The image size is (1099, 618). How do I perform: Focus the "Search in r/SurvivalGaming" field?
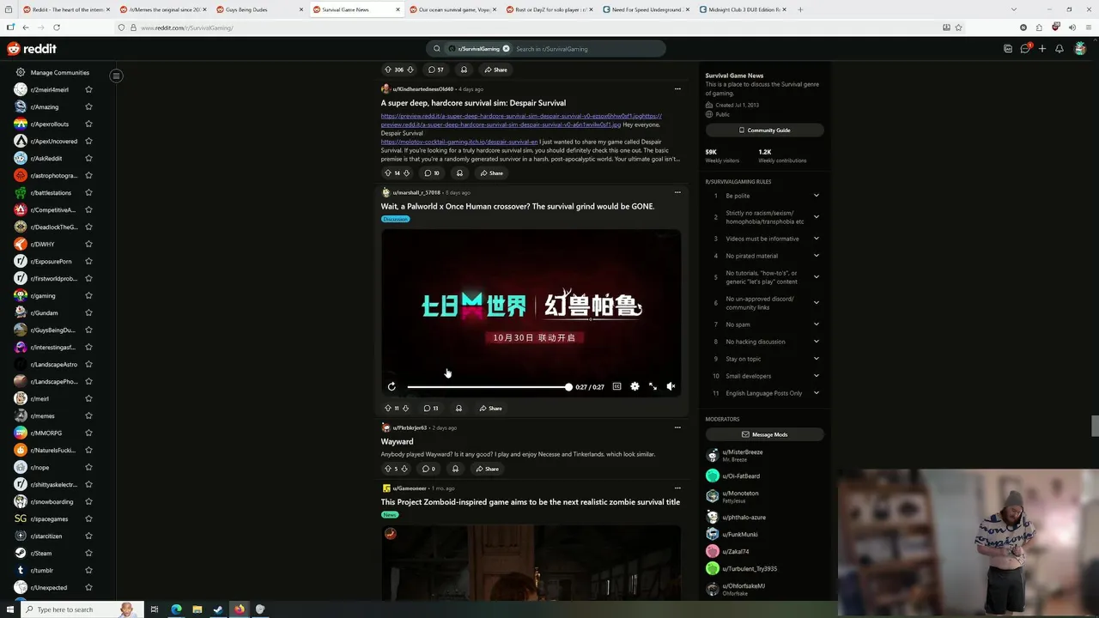click(x=586, y=49)
